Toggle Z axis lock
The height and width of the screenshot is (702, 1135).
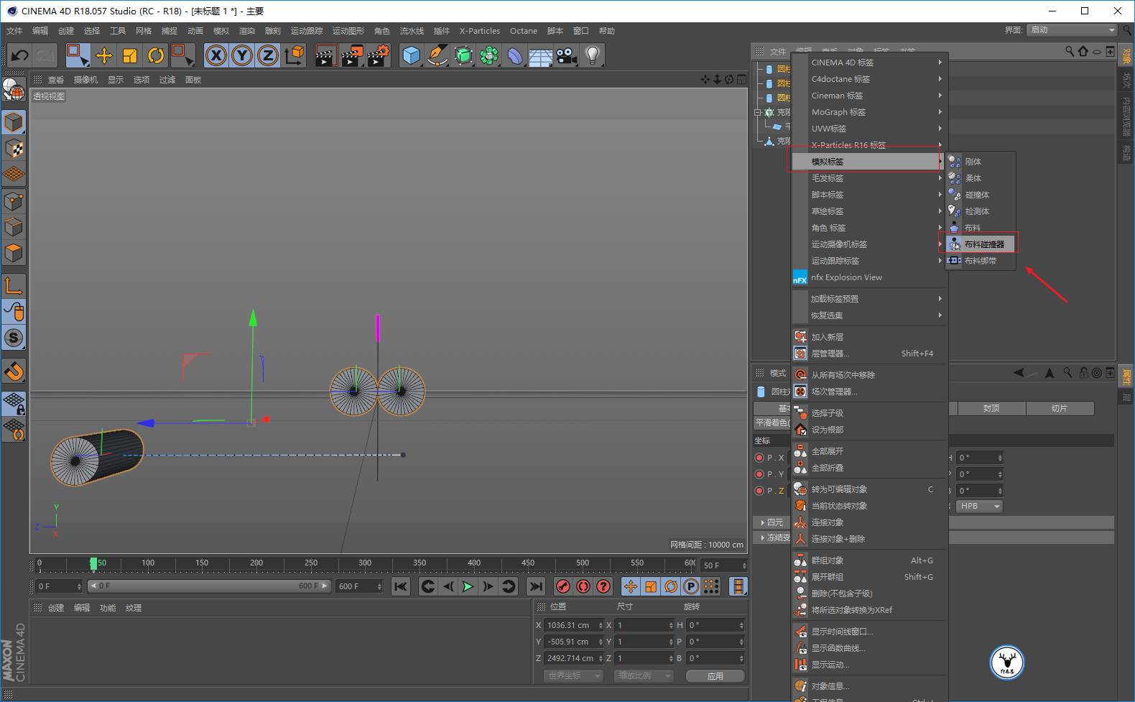point(268,55)
